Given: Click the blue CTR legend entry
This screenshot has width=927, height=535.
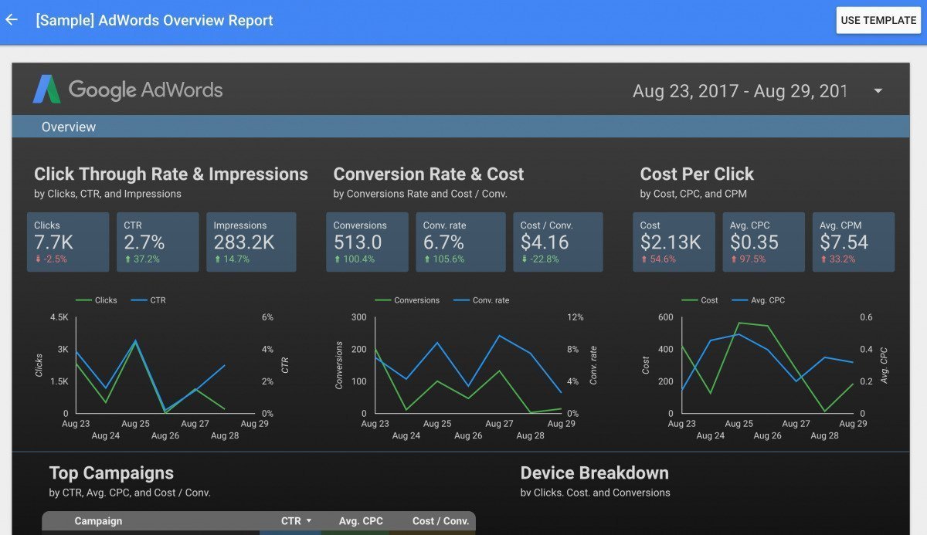Looking at the screenshot, I should coord(148,300).
